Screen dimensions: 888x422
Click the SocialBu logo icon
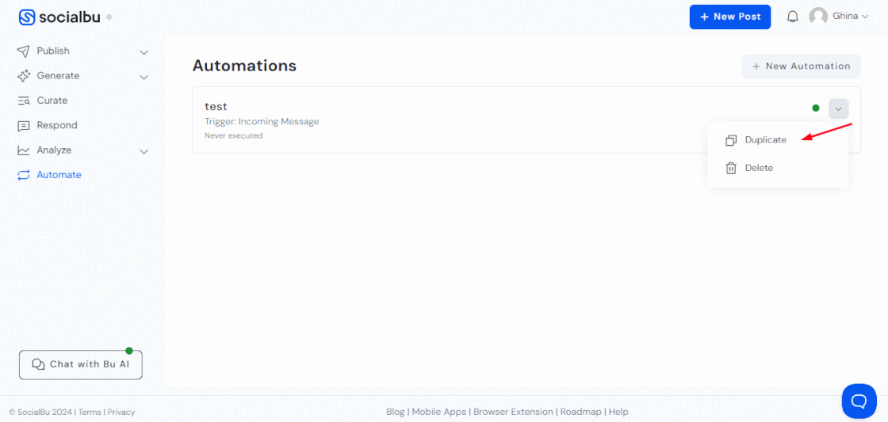point(27,17)
